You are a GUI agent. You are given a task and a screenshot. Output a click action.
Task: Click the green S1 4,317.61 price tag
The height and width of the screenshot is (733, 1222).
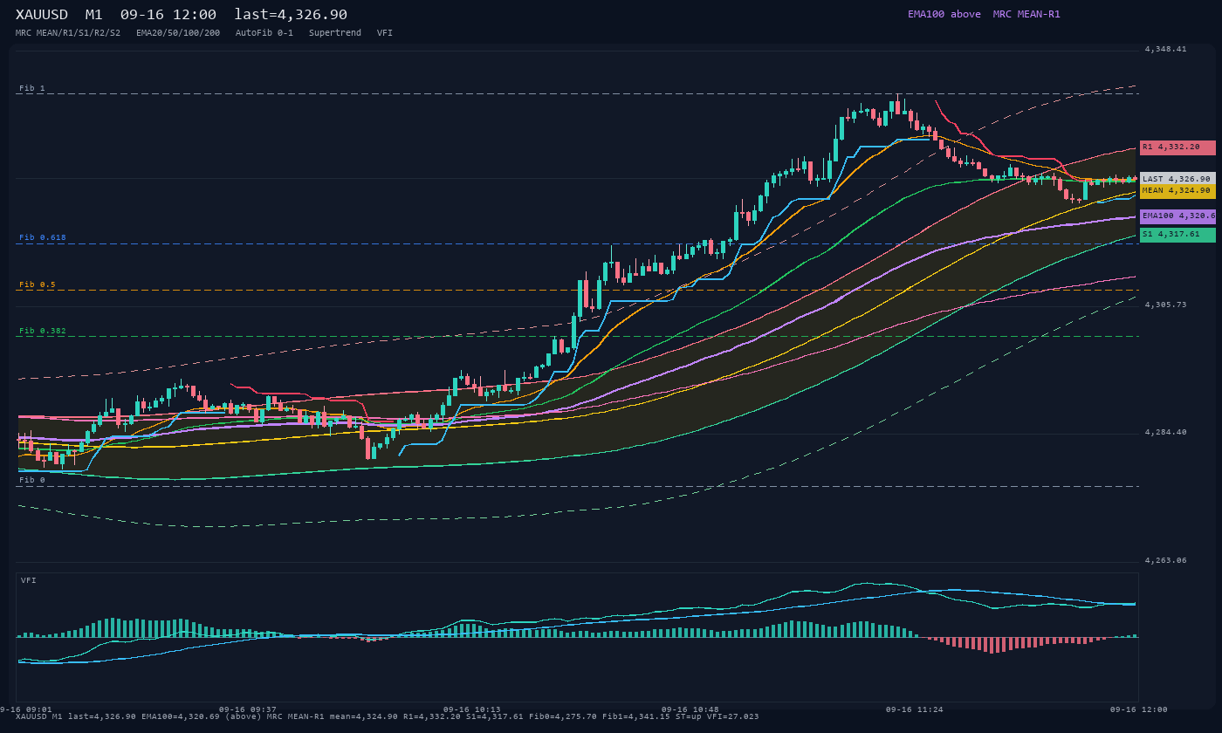[x=1177, y=235]
